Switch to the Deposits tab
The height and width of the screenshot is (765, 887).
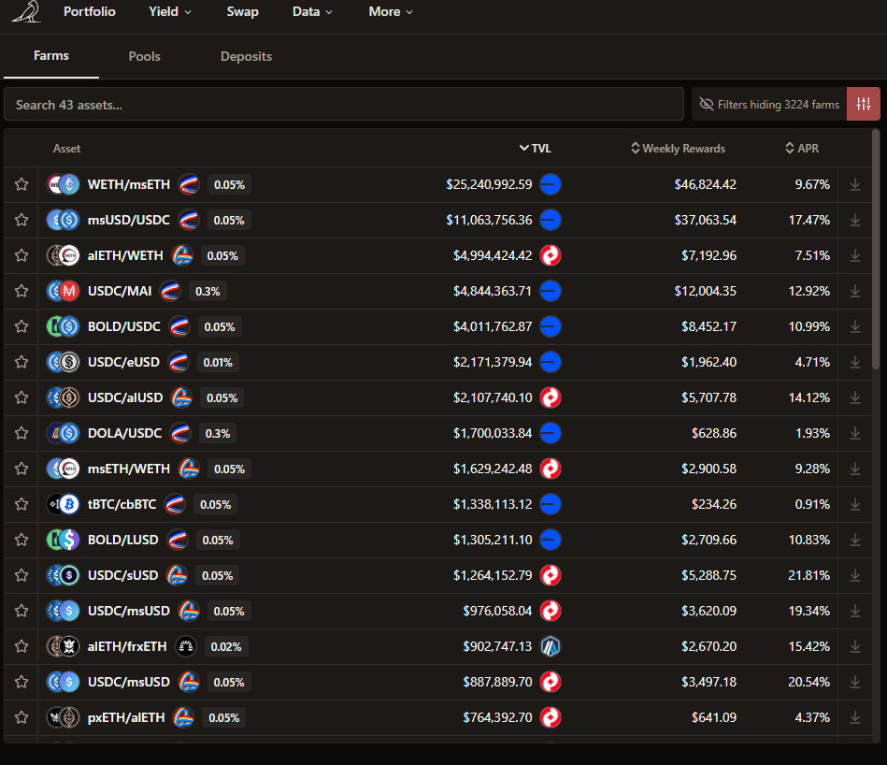[246, 56]
